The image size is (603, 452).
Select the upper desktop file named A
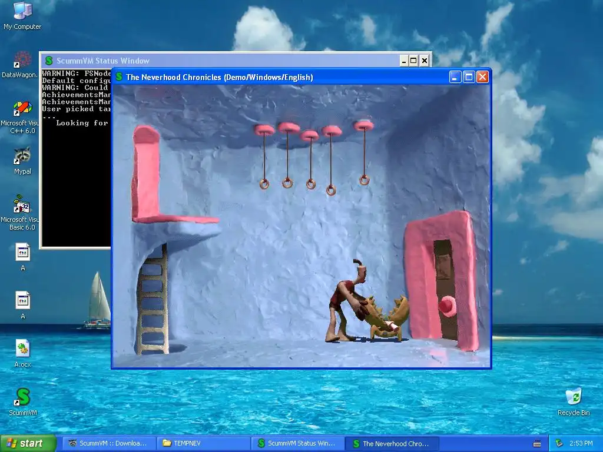[23, 257]
